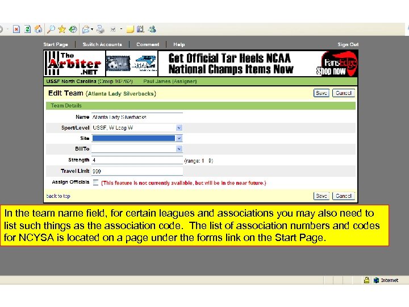Click the bottom Cancel button
The width and height of the screenshot is (409, 307).
344,196
